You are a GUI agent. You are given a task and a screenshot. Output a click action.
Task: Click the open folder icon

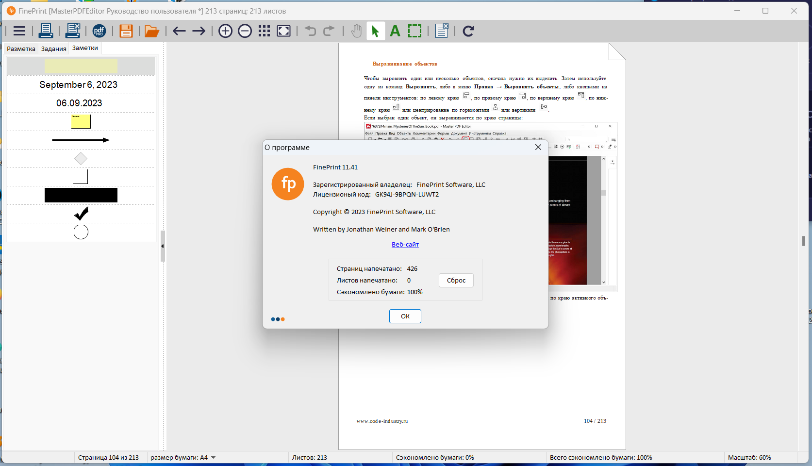point(152,31)
